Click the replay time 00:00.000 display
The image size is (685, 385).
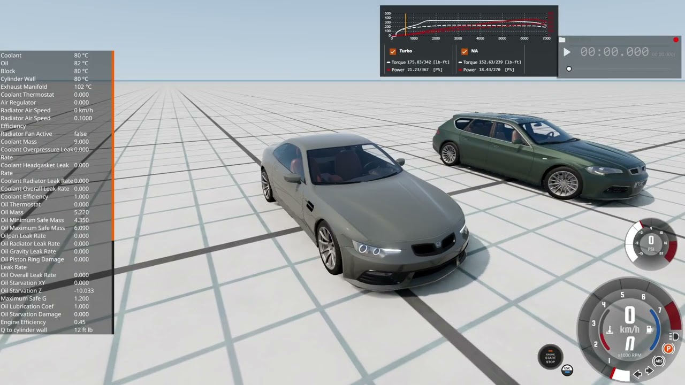(614, 52)
